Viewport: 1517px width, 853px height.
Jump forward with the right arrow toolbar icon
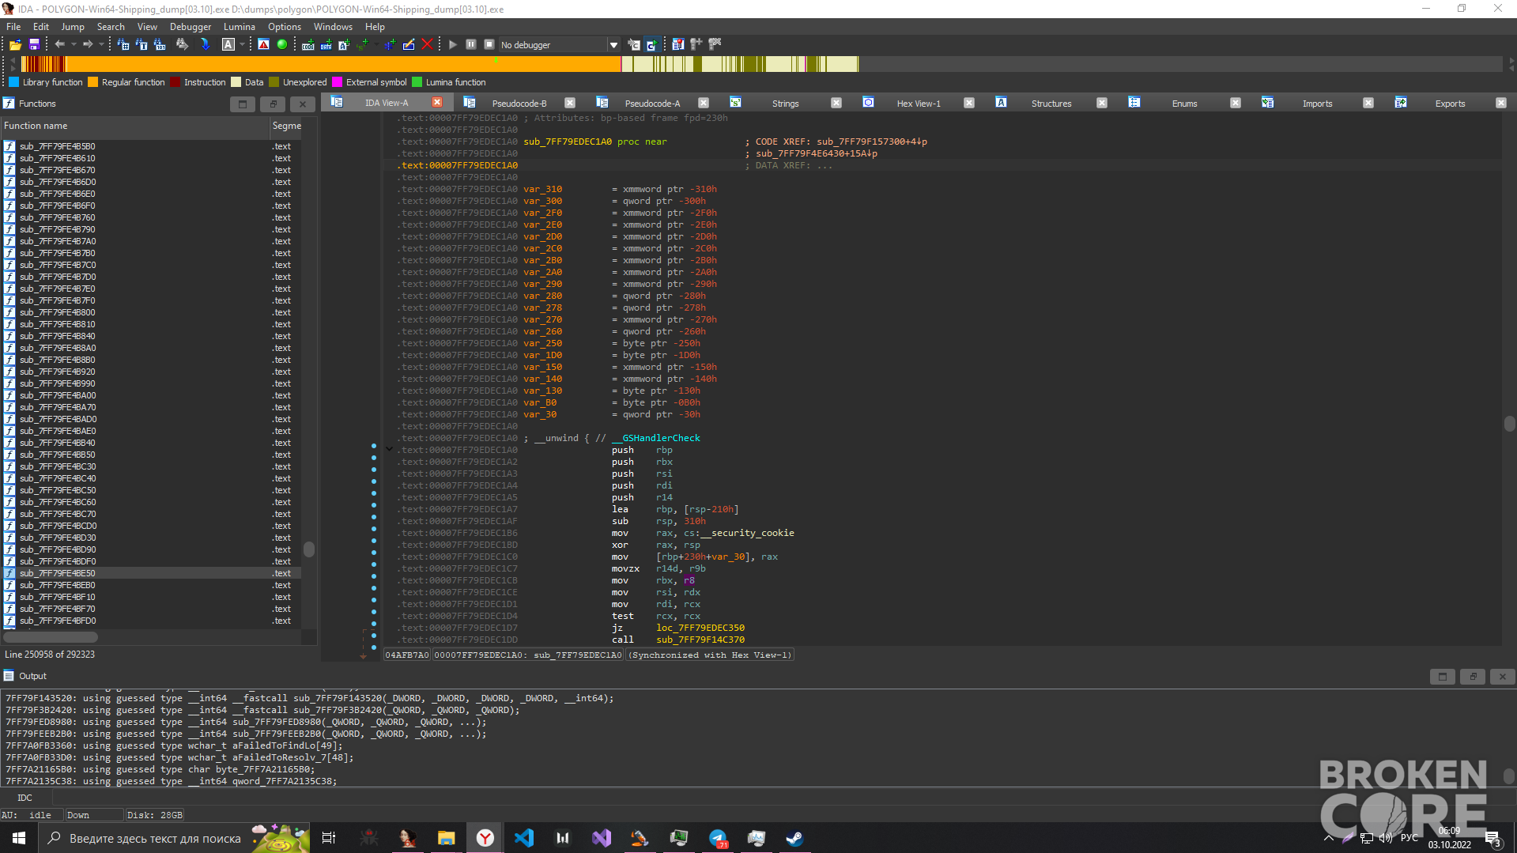tap(88, 45)
